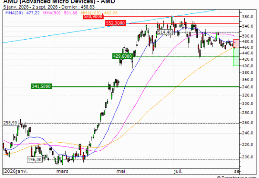Click the mars axis label
The width and height of the screenshot is (259, 178).
tap(62, 172)
